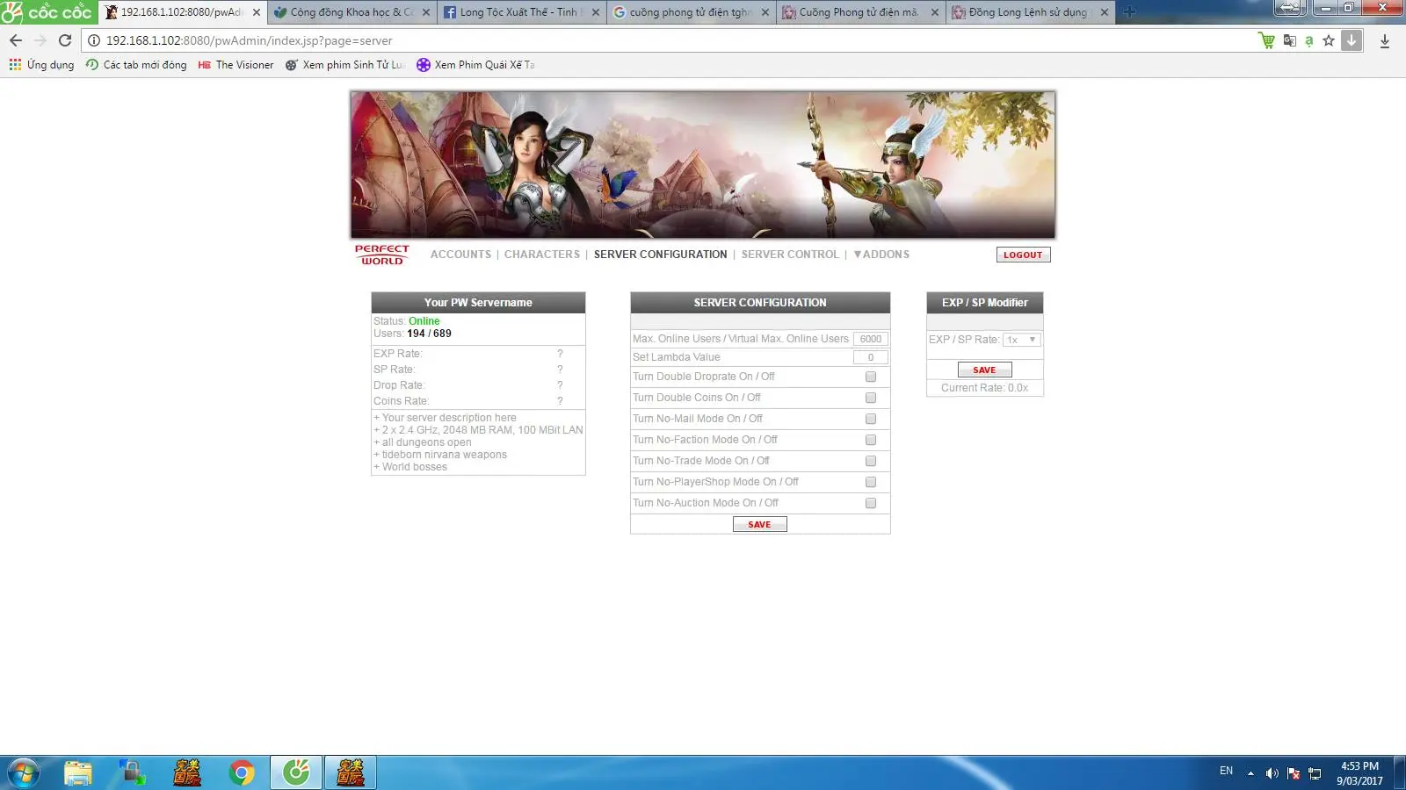Open the SERVER CONTROL page
Screen dimensions: 1406x790
point(790,255)
